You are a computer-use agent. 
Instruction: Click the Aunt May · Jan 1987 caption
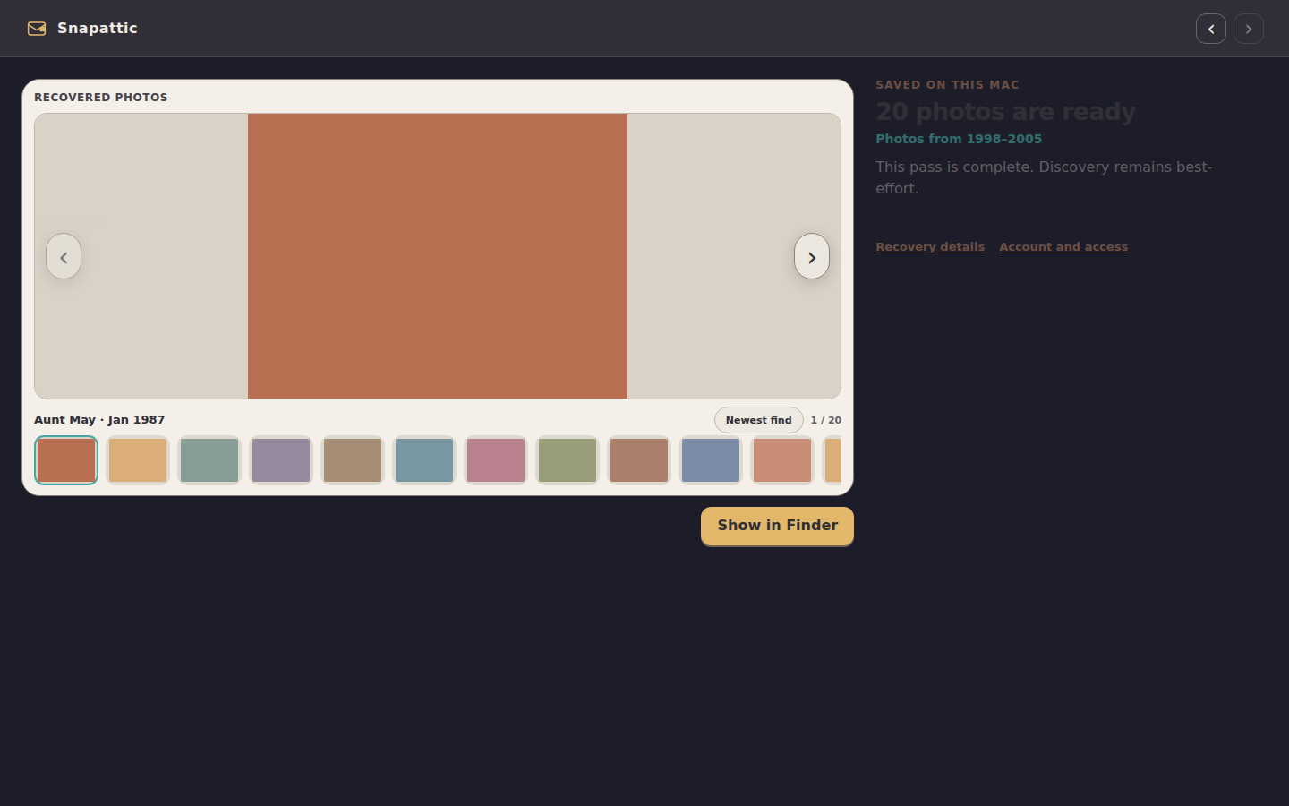point(99,420)
